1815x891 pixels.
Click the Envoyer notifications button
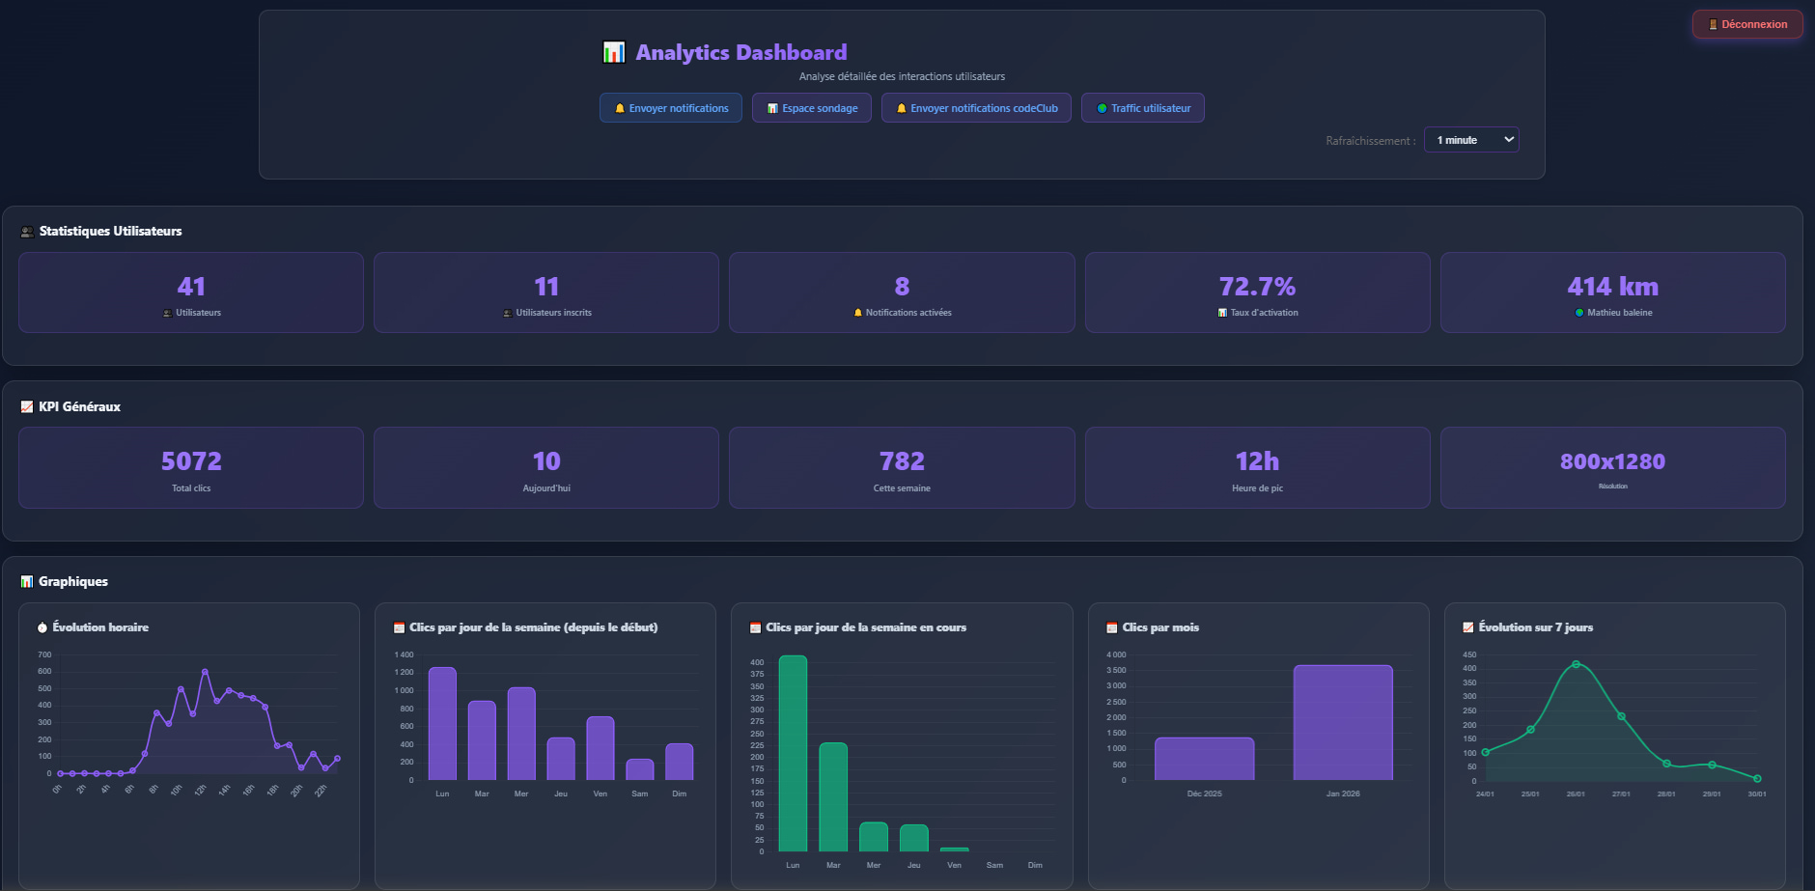(x=670, y=107)
